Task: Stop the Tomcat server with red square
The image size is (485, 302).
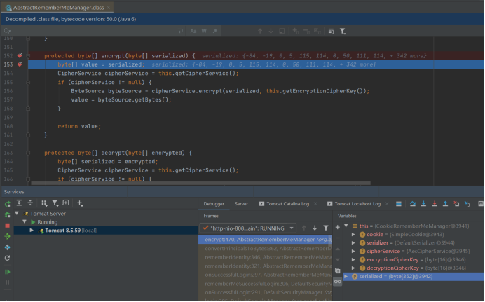Action: [8, 226]
